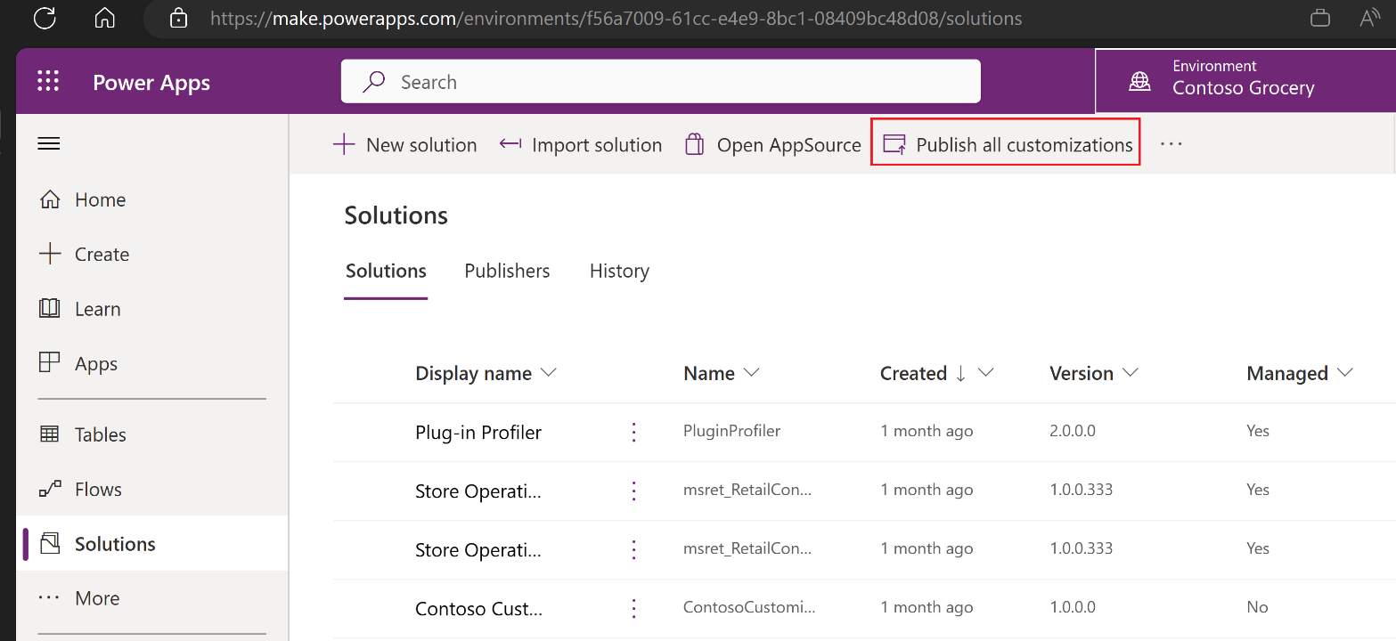Screen dimensions: 1396x641
Task: Open more commands for Contoso Cust...
Action: [633, 608]
